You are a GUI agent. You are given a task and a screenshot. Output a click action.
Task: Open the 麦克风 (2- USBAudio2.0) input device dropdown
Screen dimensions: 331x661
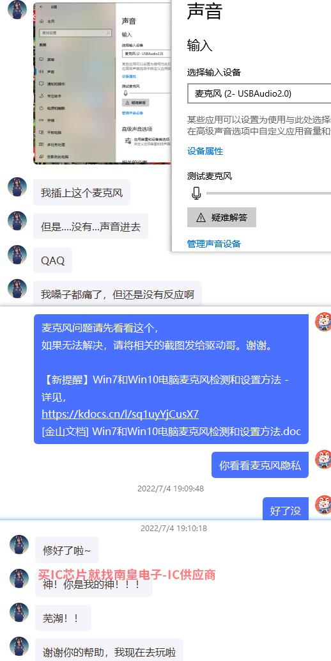point(259,93)
